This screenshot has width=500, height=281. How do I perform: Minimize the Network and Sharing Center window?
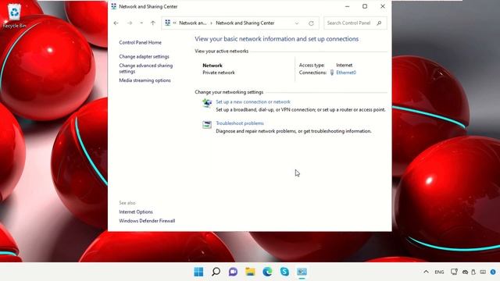point(347,6)
